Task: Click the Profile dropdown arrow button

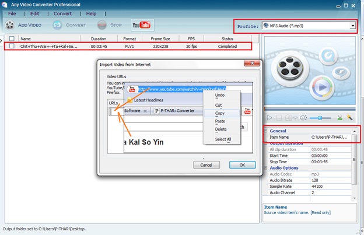Action: [x=352, y=26]
